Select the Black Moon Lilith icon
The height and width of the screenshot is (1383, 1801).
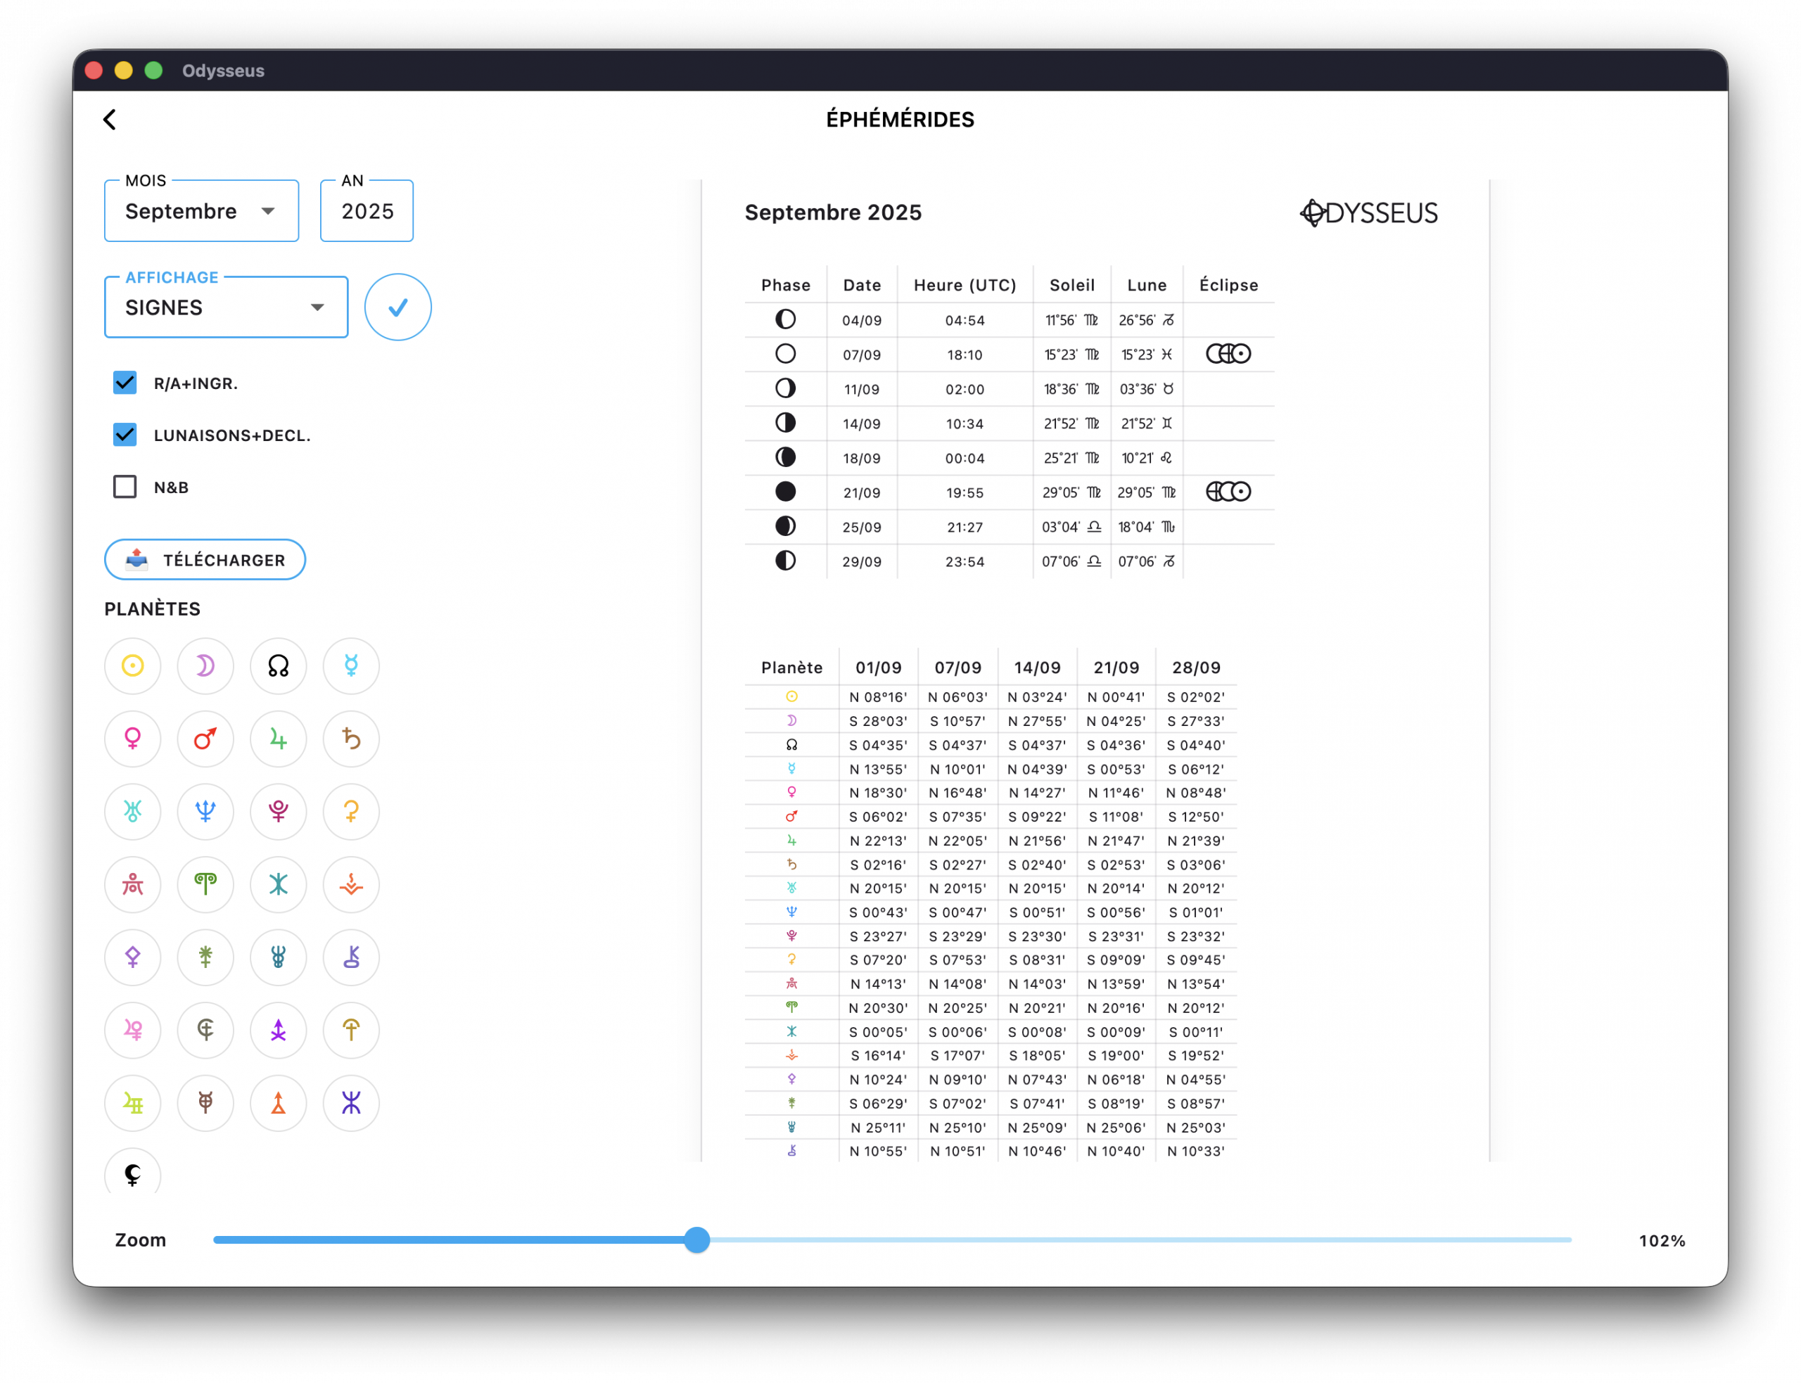tap(132, 1174)
